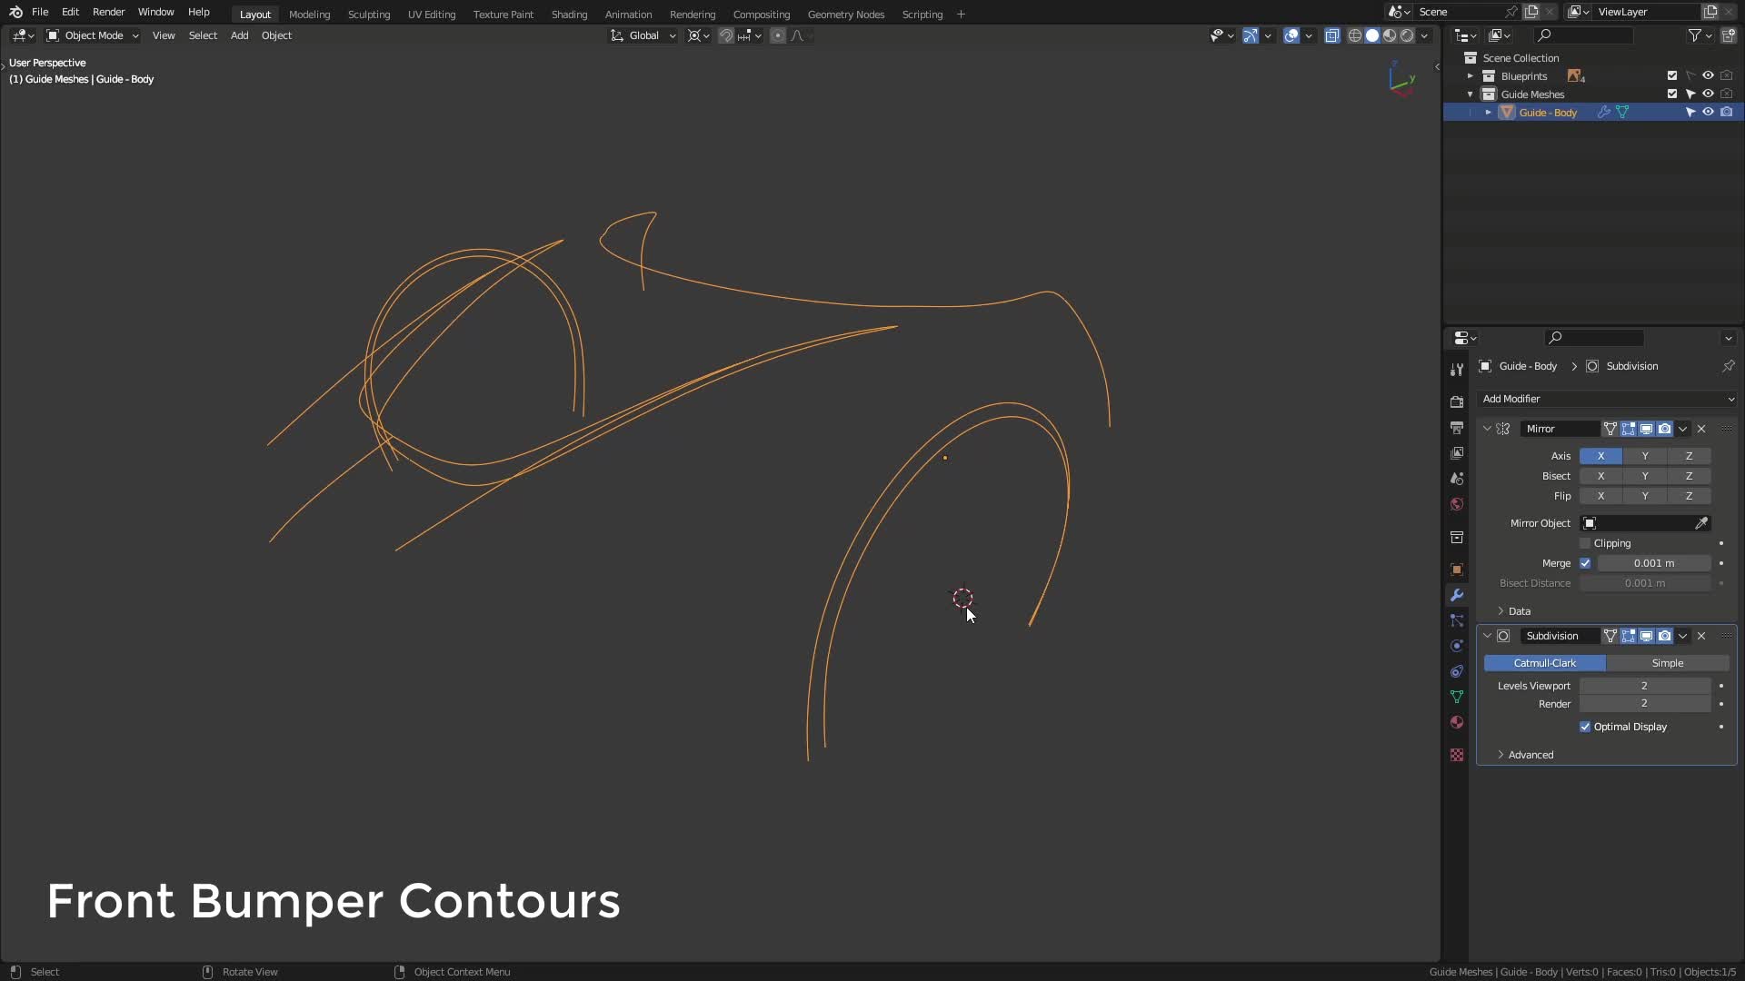
Task: Hide Guide Meshes collection eye icon
Action: pyautogui.click(x=1708, y=94)
